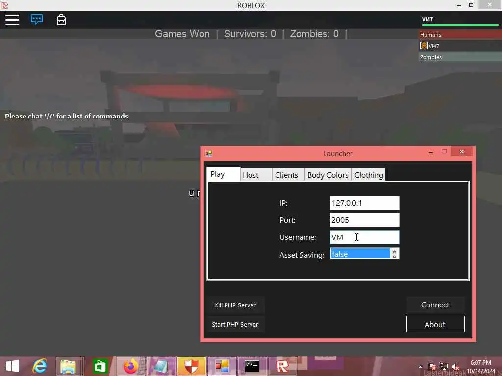Viewport: 502px width, 376px height.
Task: Click the Zombies team header
Action: (460, 57)
